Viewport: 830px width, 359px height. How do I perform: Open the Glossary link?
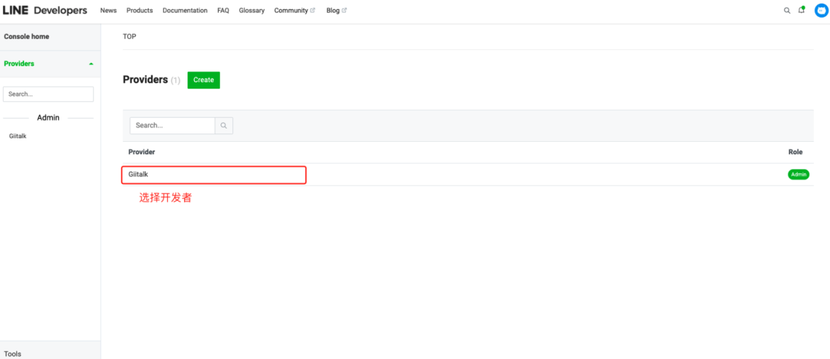(x=252, y=10)
